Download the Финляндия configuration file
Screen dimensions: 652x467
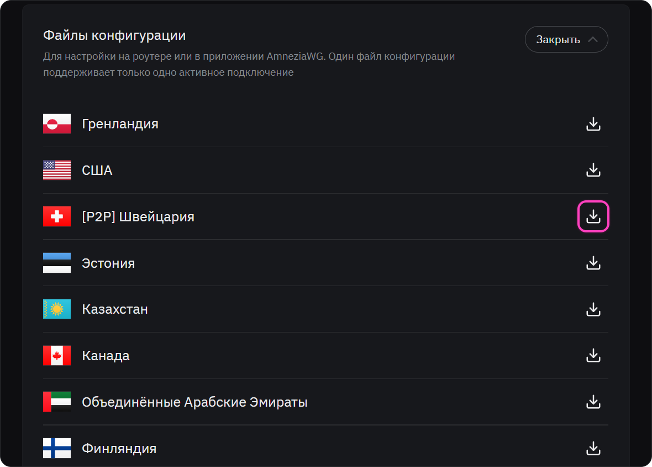593,448
